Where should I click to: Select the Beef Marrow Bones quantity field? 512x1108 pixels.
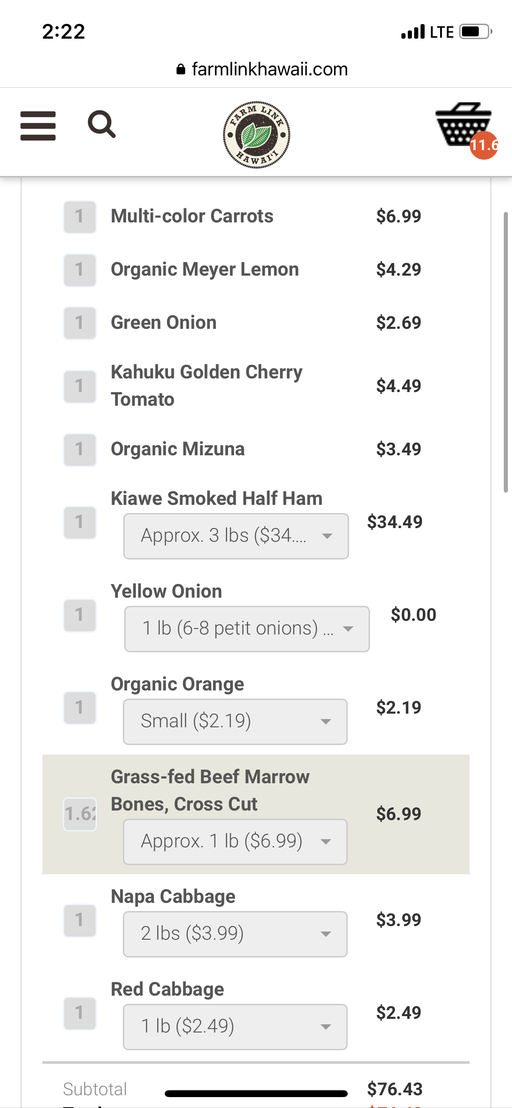pos(80,814)
